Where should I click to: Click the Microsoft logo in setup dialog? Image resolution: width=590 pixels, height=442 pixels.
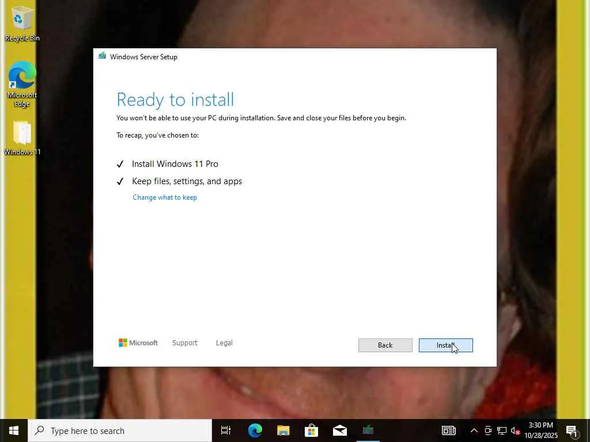(x=138, y=343)
